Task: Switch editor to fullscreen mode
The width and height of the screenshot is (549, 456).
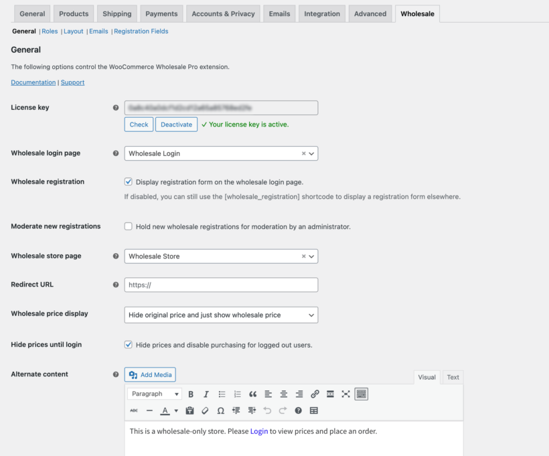Action: (345, 394)
